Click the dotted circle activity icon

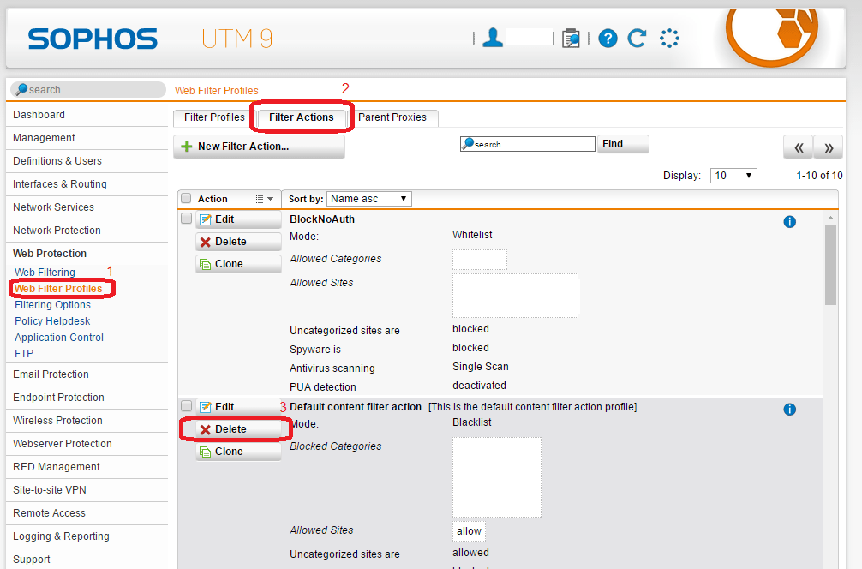(669, 38)
